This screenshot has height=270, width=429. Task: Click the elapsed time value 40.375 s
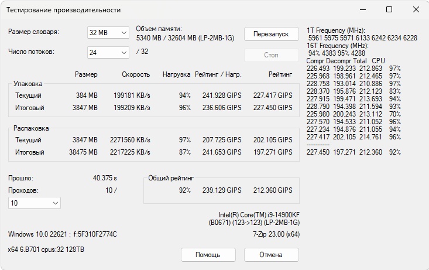(x=105, y=177)
